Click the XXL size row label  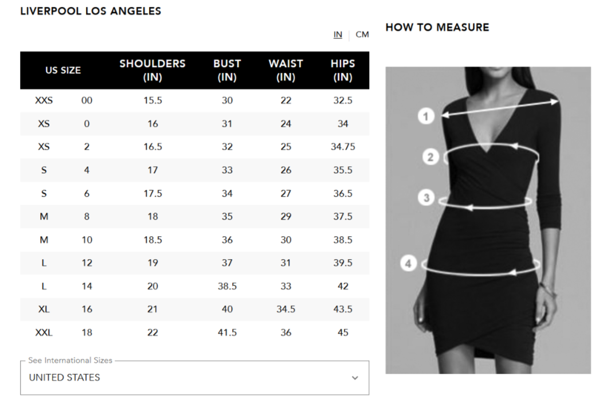pyautogui.click(x=44, y=332)
